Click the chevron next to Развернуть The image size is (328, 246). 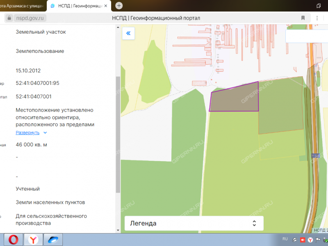pos(45,133)
